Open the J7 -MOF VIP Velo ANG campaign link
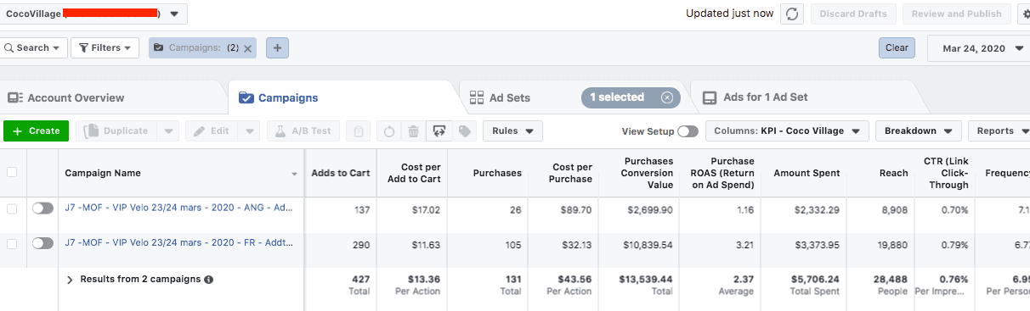This screenshot has width=1030, height=311. 179,208
